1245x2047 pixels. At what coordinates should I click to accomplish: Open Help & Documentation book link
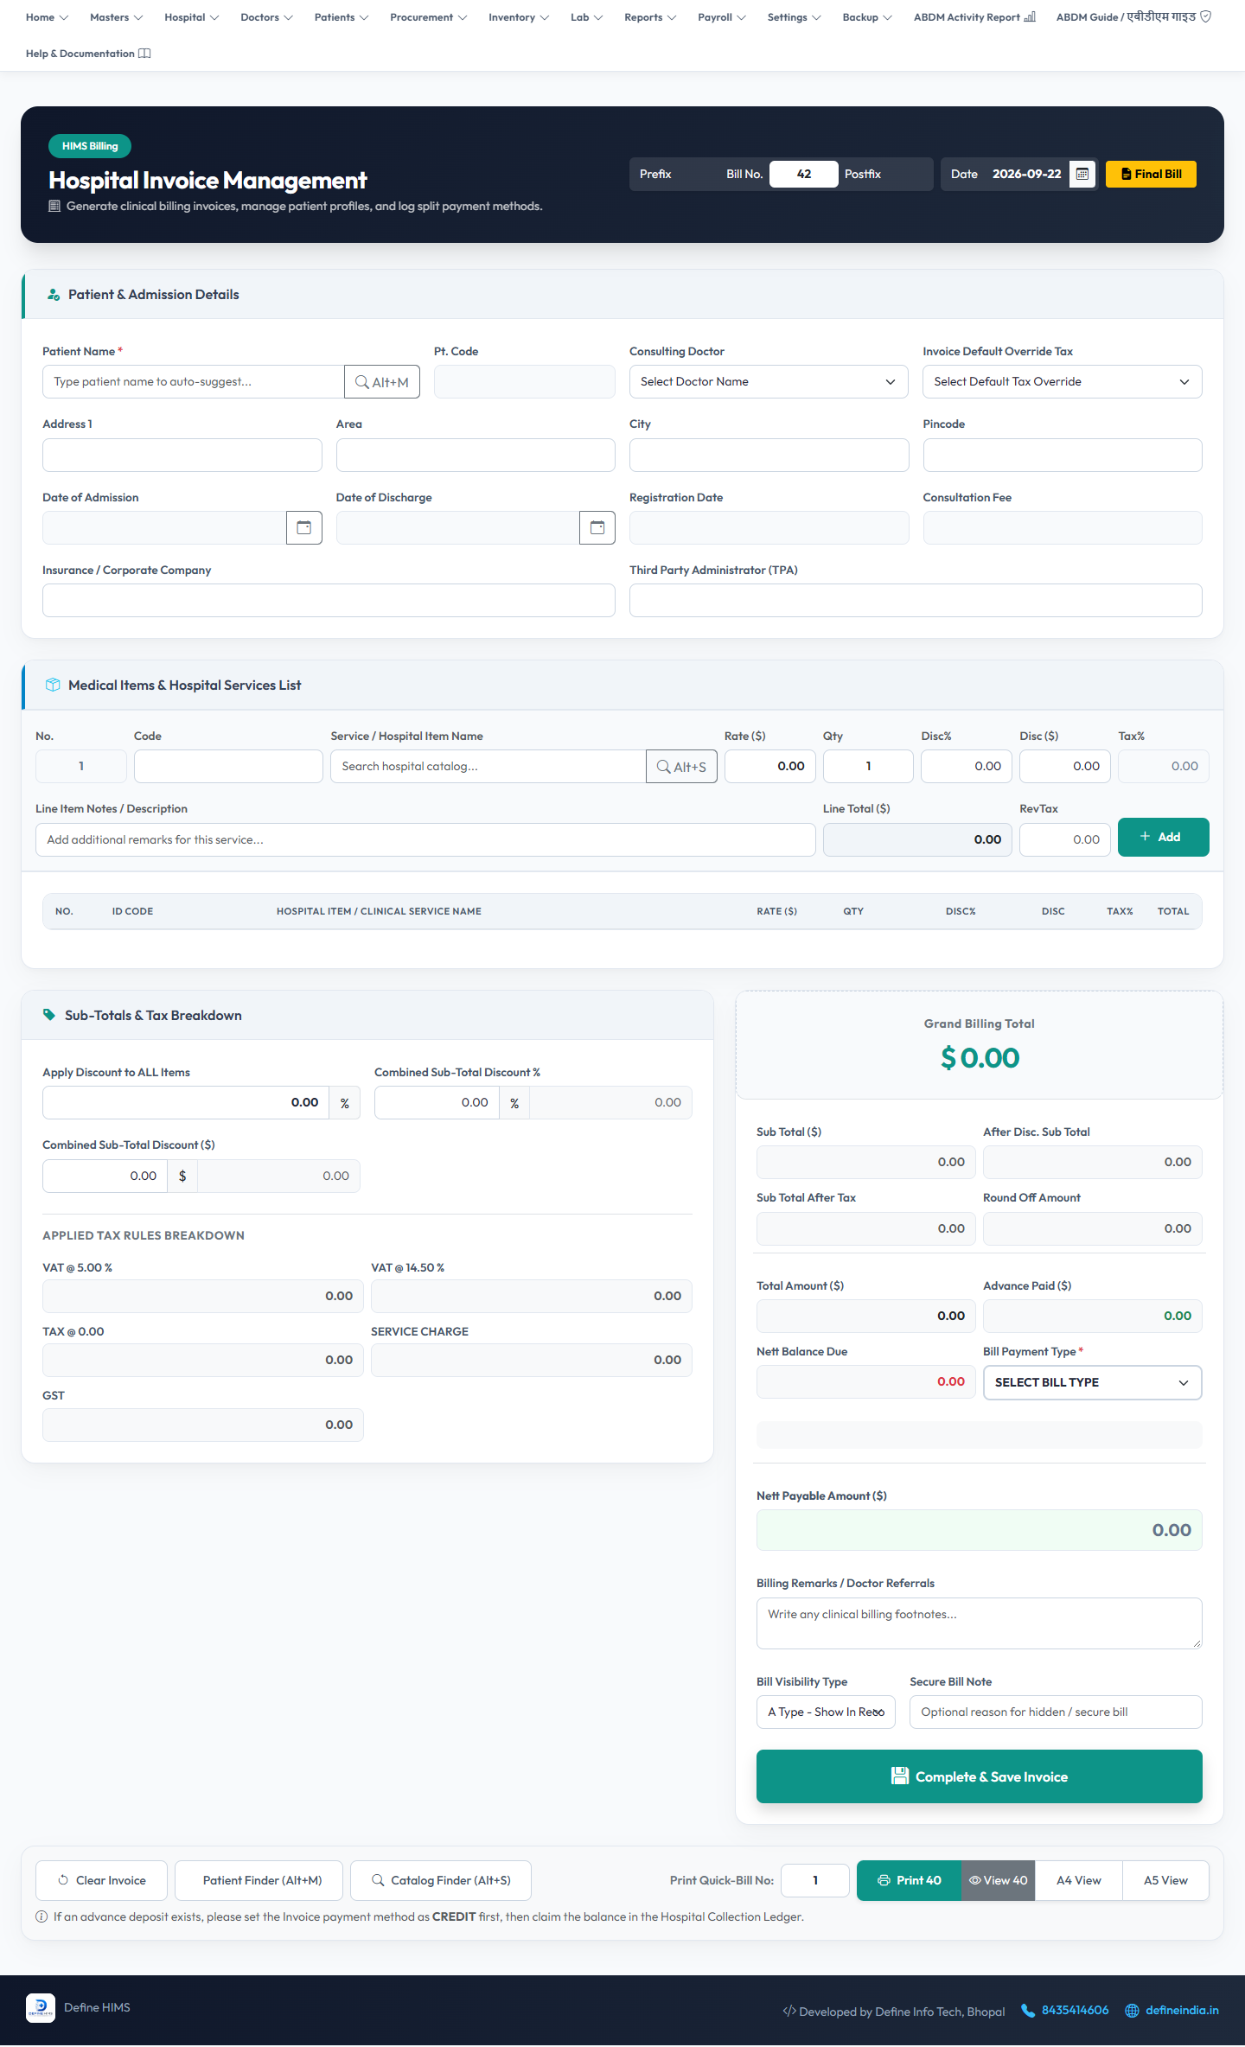[88, 54]
